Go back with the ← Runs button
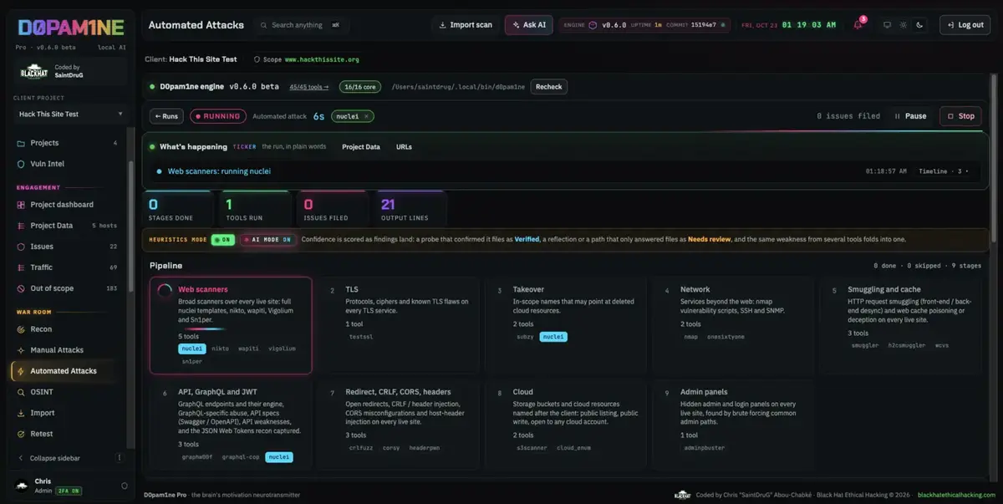Screen dimensions: 1003x504 166,116
